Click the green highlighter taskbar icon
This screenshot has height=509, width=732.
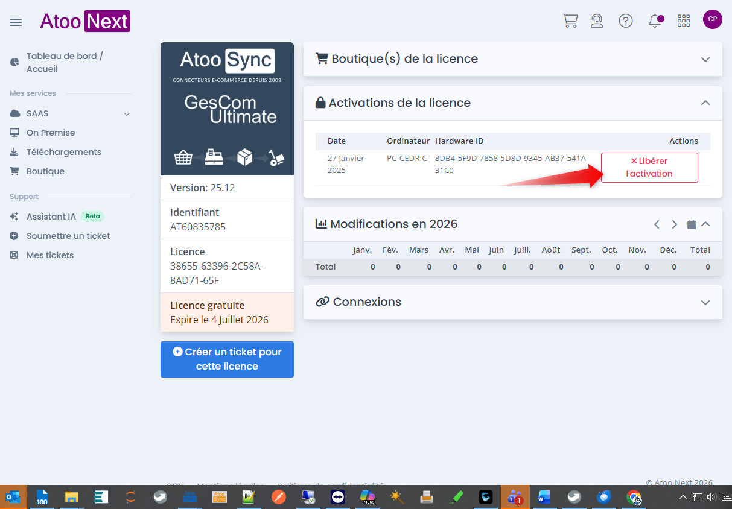[456, 497]
